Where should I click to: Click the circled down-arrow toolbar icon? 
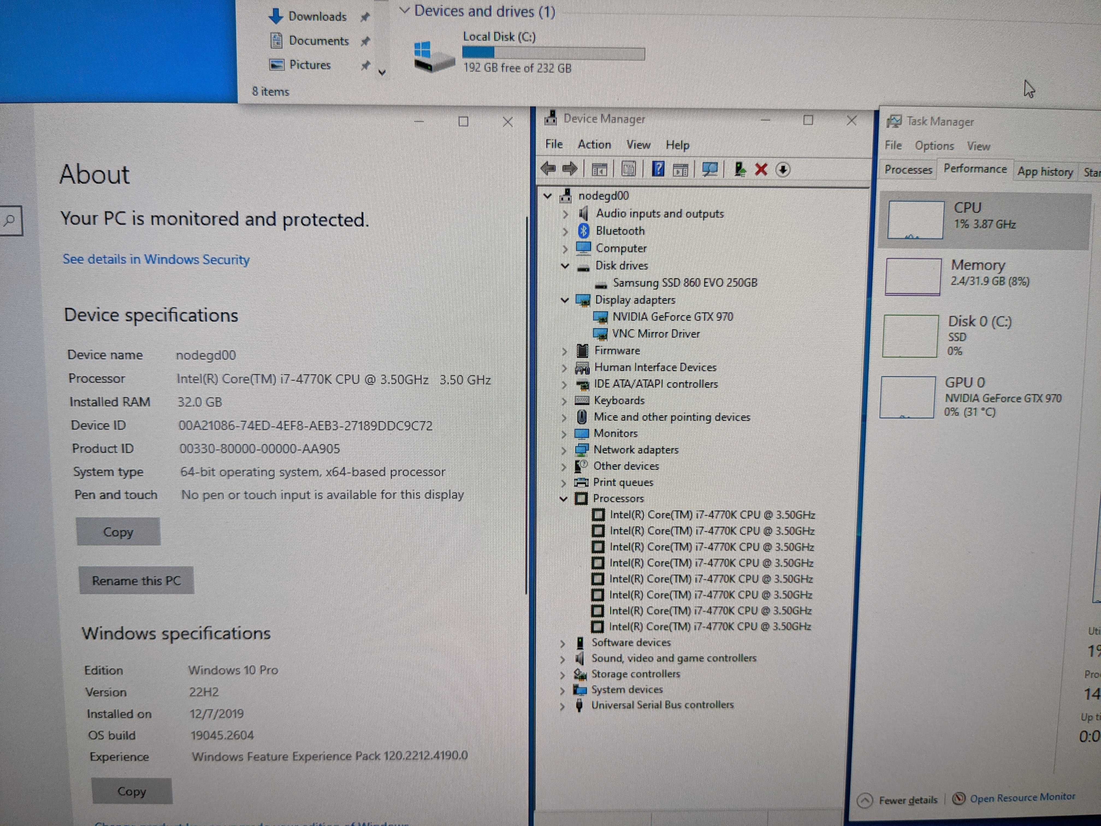(783, 170)
